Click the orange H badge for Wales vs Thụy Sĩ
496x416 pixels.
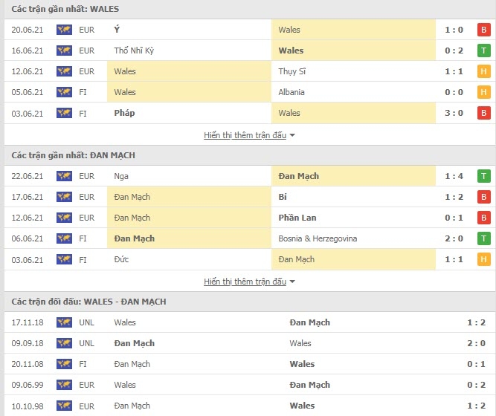click(483, 71)
